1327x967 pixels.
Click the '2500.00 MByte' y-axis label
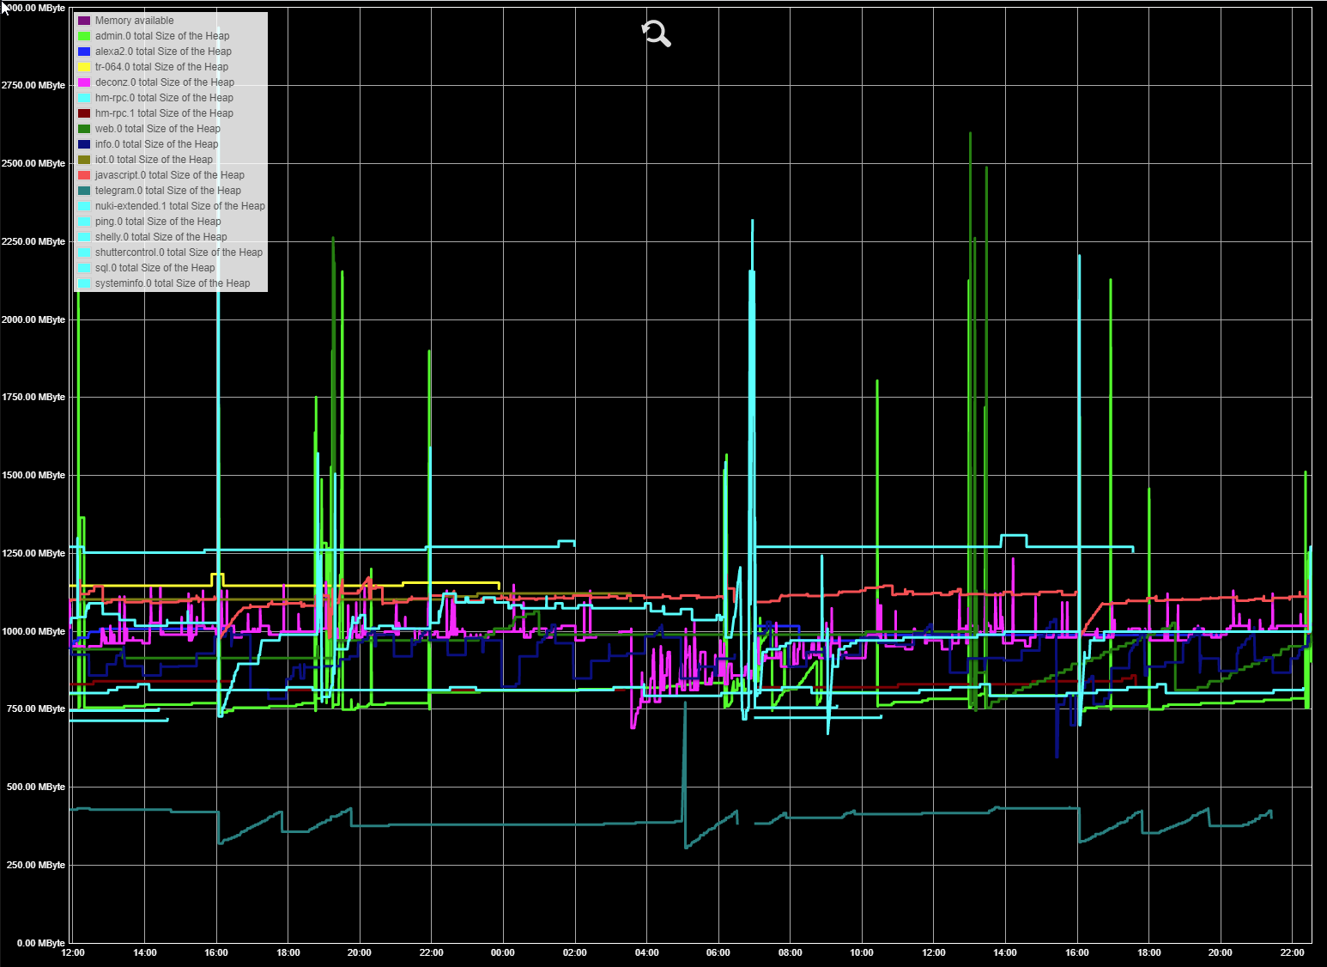tap(33, 163)
